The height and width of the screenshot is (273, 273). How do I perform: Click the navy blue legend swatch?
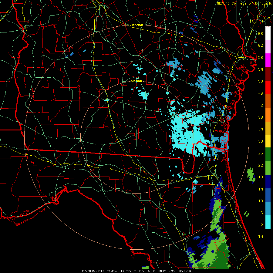click(x=268, y=182)
